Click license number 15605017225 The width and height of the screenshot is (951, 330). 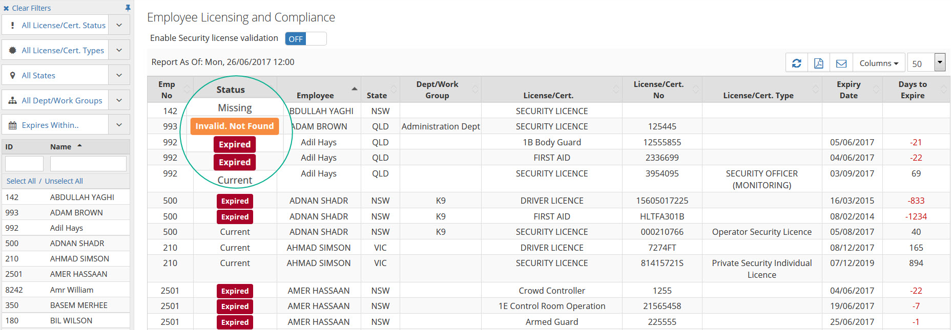coord(662,201)
